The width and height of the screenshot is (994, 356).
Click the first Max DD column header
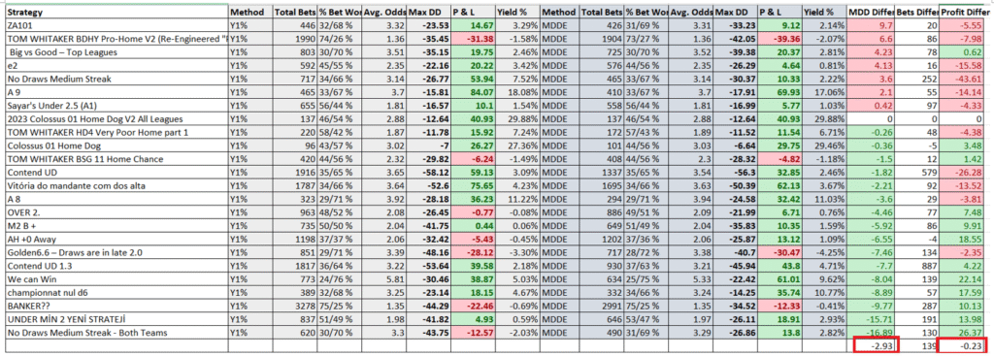(428, 12)
